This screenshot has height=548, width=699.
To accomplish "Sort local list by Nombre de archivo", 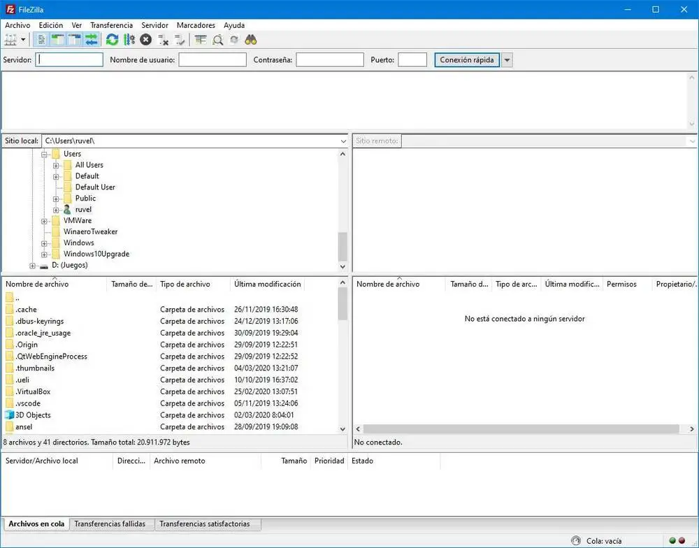I will tap(55, 284).
